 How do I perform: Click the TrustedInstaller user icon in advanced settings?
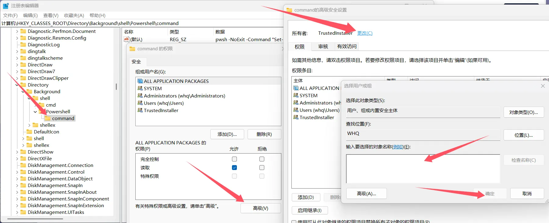point(296,117)
